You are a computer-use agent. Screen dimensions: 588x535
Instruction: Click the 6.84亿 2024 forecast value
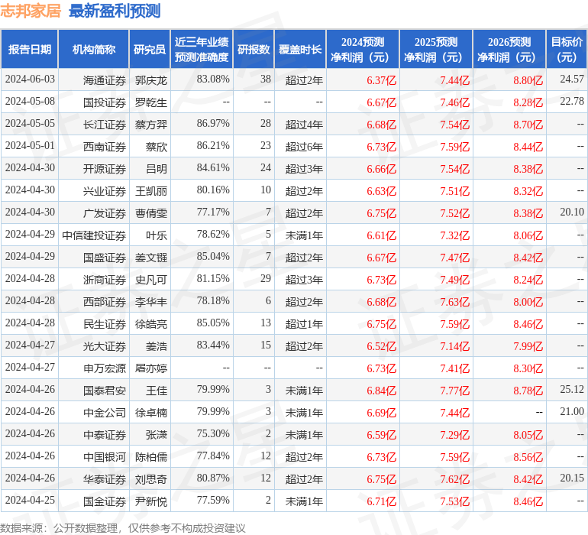[381, 391]
